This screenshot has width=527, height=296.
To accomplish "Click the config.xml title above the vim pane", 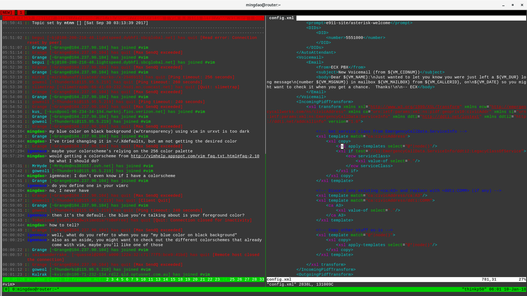I will [x=281, y=18].
